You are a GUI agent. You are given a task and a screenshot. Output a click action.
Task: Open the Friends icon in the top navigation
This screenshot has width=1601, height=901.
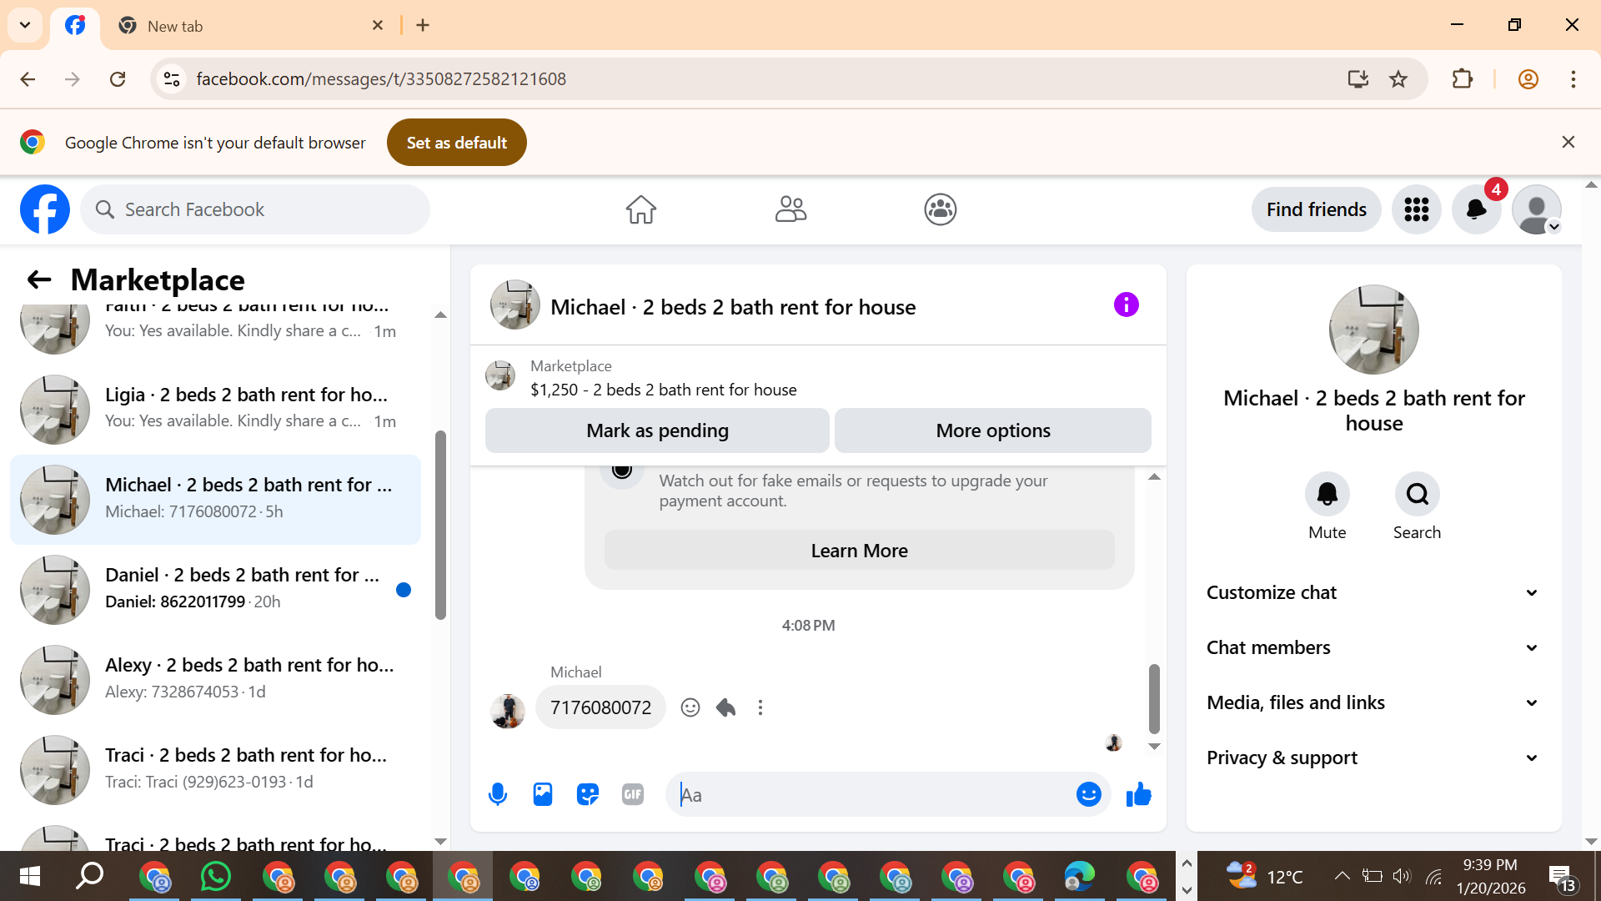(790, 209)
